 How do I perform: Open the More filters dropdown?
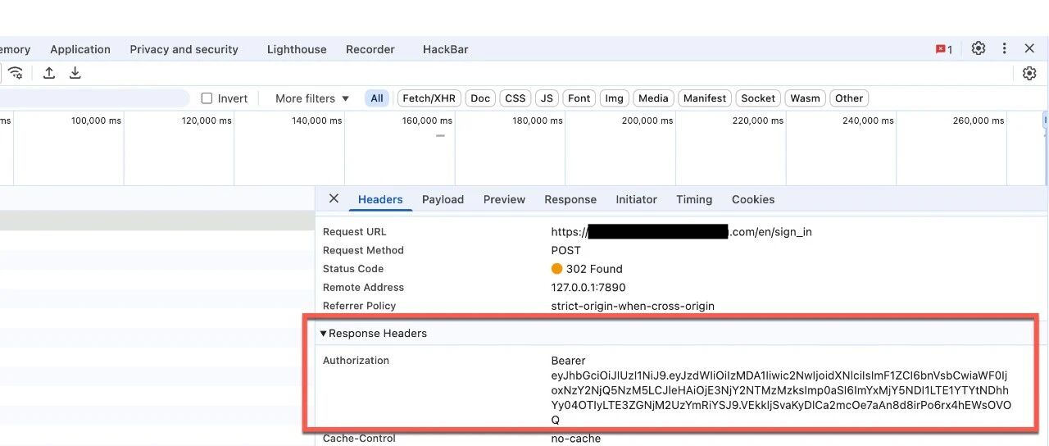coord(312,98)
